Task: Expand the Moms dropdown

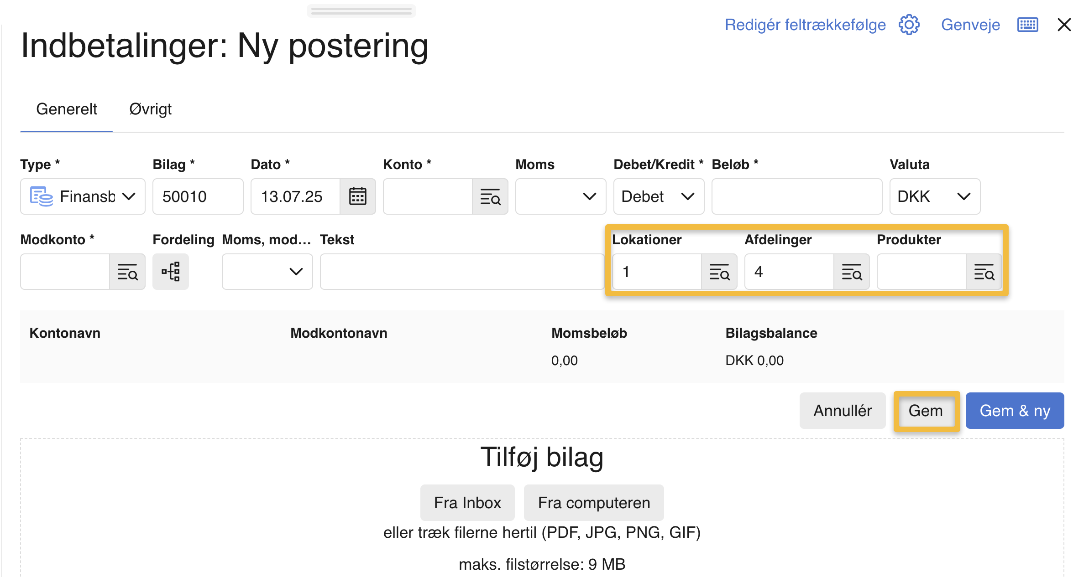Action: coord(560,196)
